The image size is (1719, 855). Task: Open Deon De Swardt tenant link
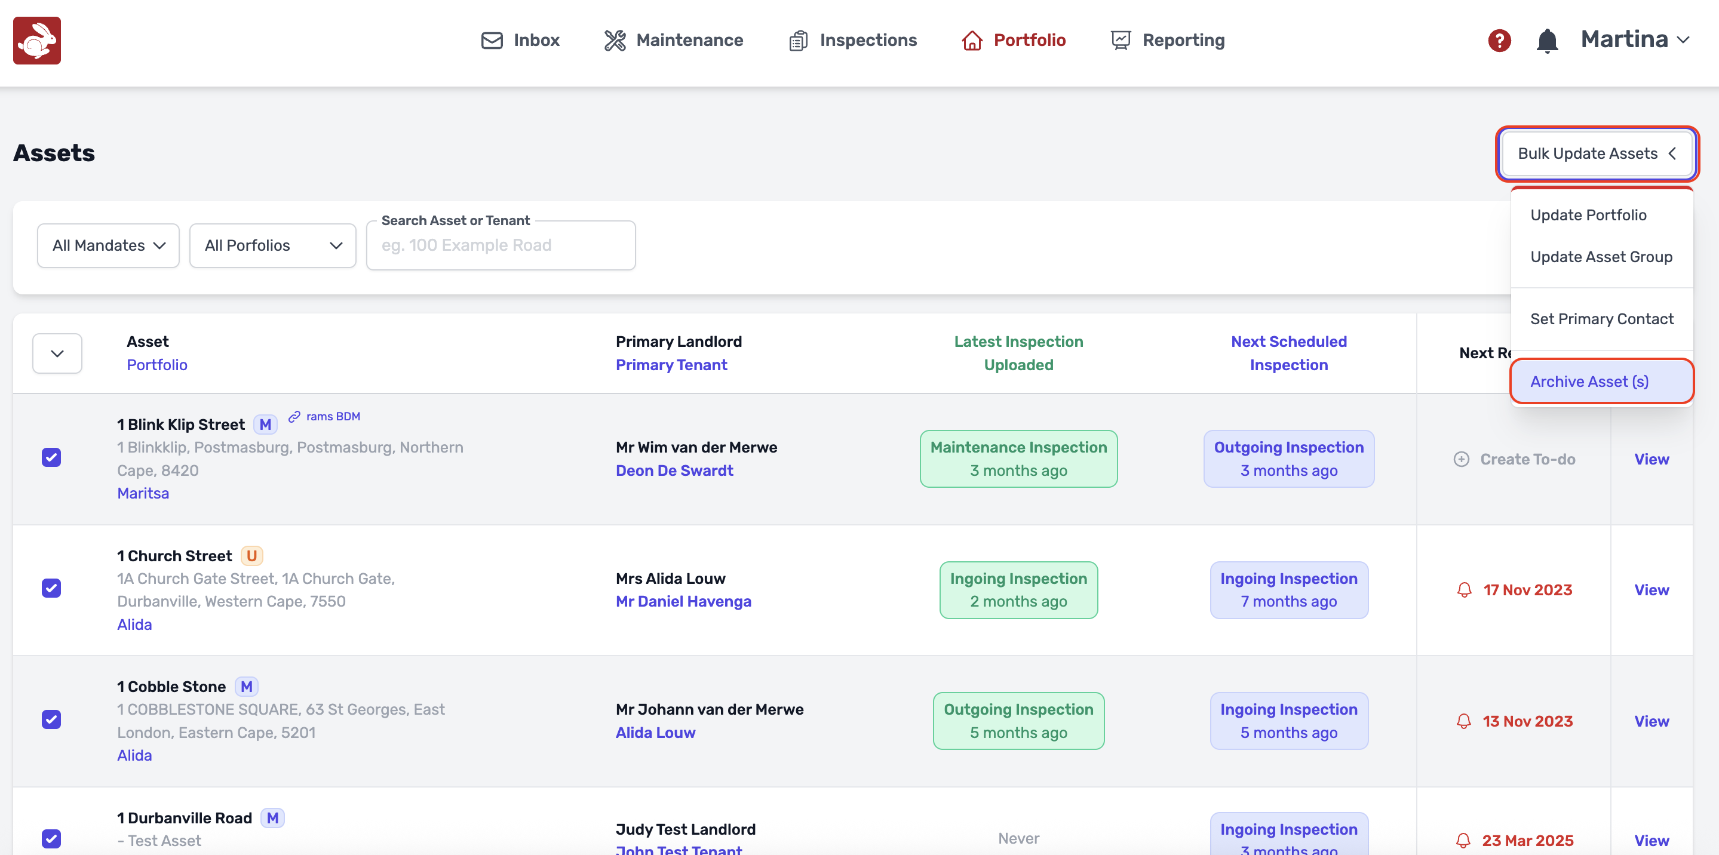point(674,471)
